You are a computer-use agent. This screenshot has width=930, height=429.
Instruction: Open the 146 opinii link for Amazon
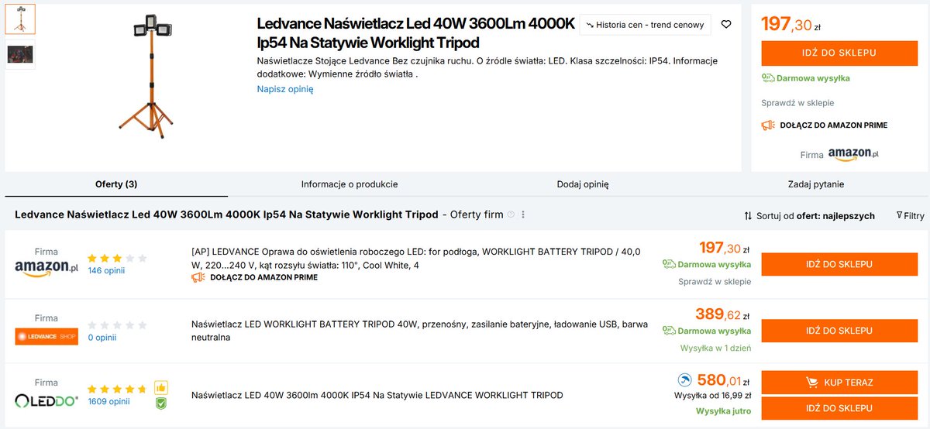pos(106,270)
